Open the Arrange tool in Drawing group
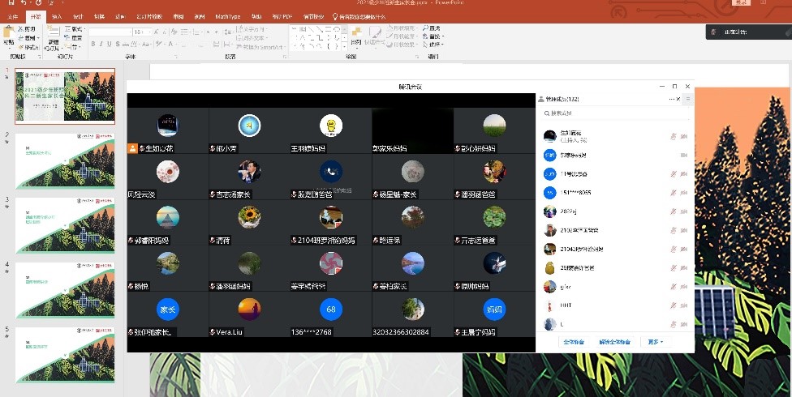Screen dimensions: 792x397 355,36
